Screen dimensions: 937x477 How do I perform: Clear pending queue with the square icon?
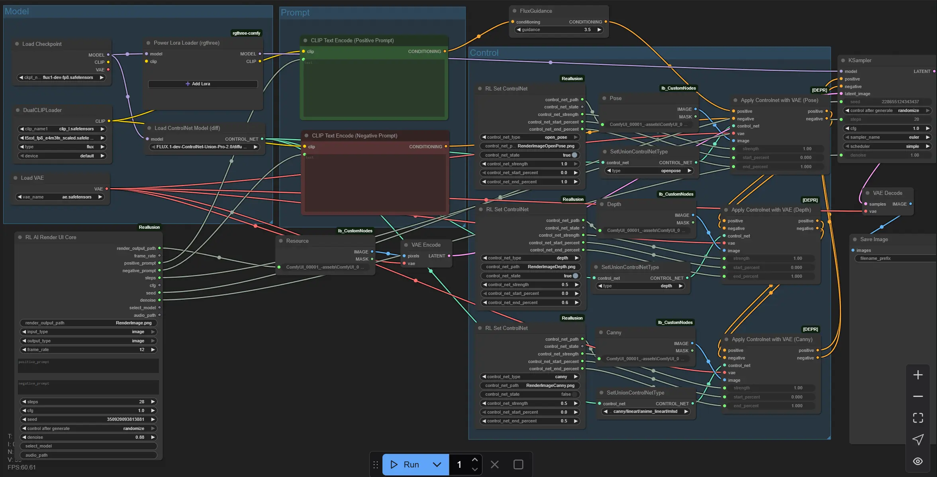pos(518,464)
